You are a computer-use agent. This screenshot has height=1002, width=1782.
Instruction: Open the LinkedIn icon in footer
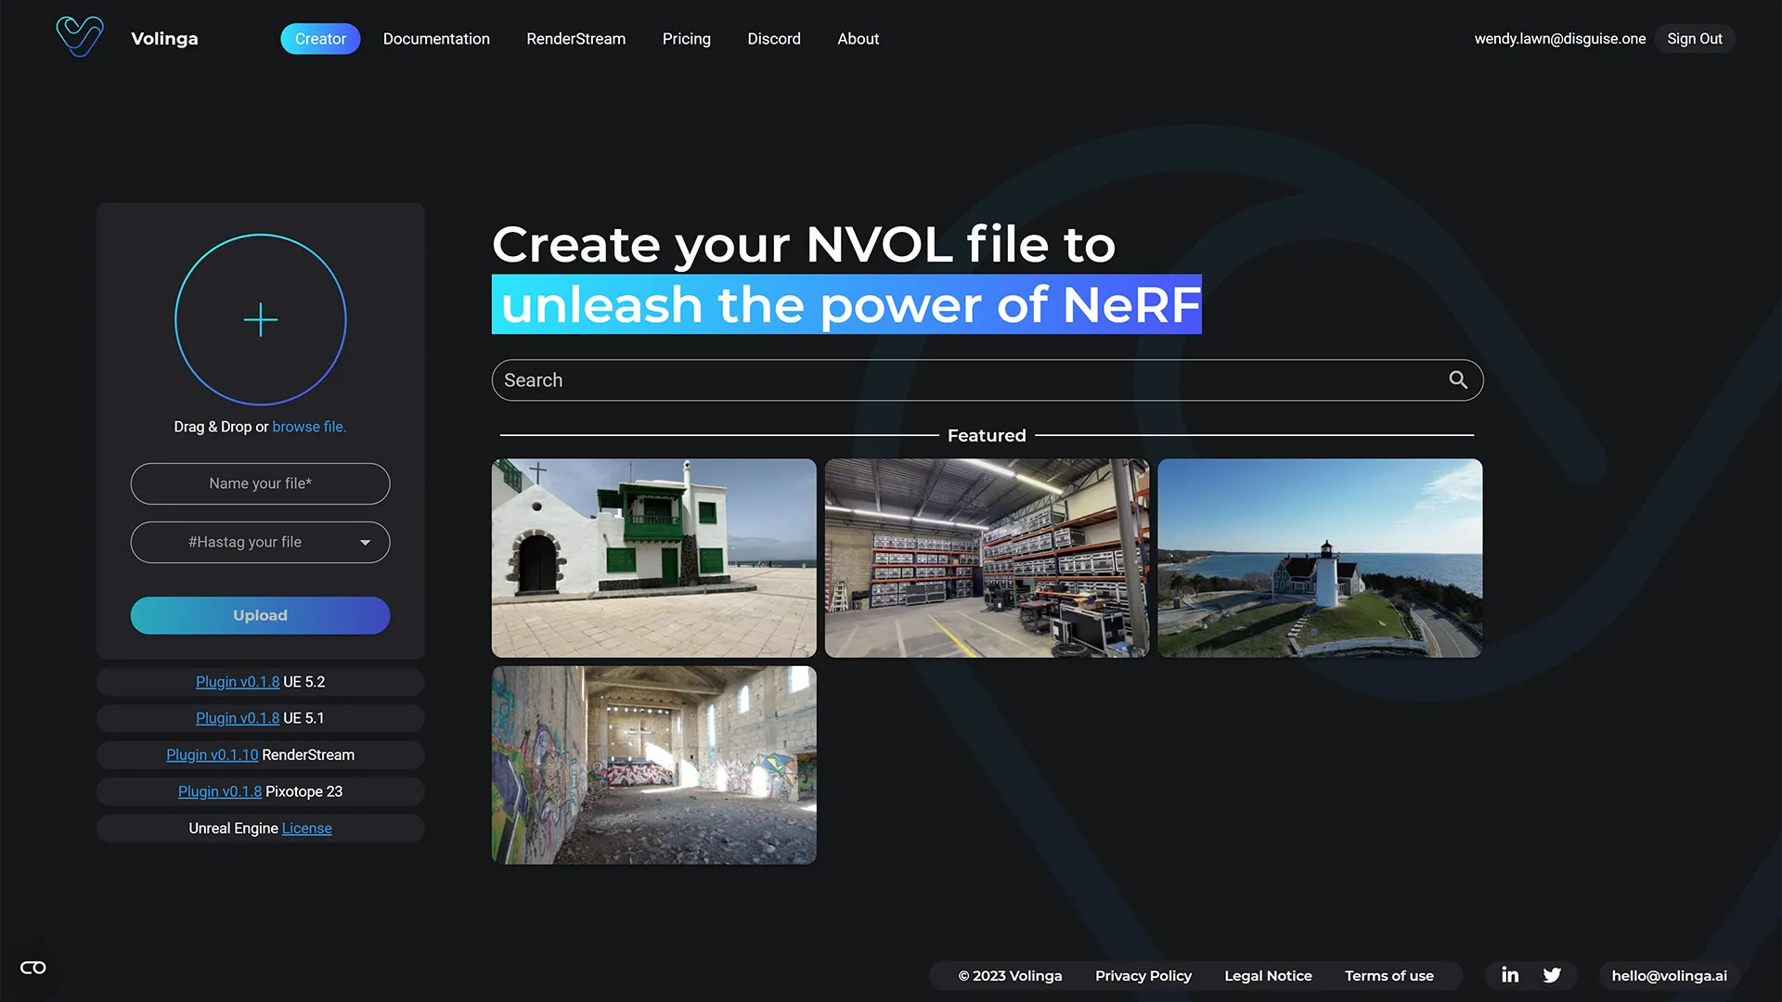coord(1510,975)
